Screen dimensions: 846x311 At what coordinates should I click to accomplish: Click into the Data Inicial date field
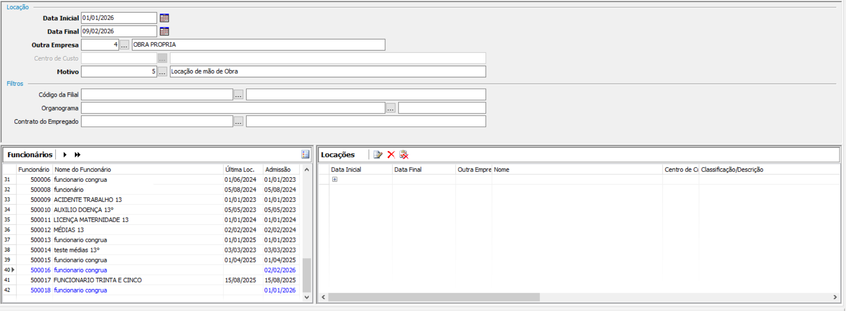pos(119,18)
